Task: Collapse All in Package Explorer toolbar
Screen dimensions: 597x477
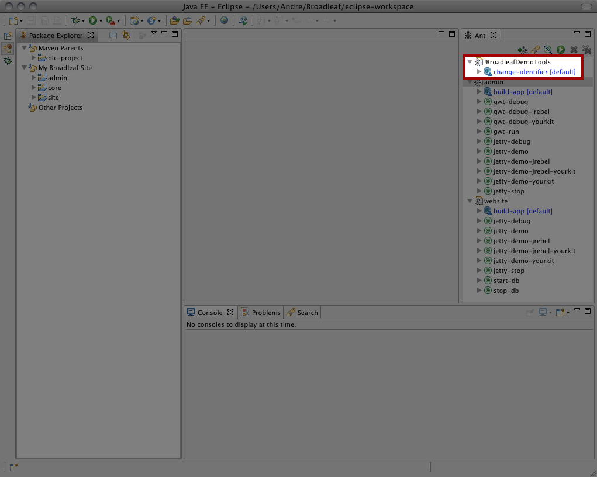Action: (x=112, y=34)
